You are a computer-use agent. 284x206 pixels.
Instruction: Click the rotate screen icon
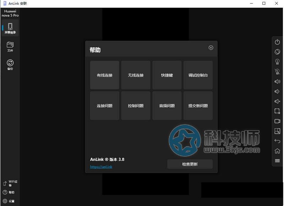click(277, 52)
